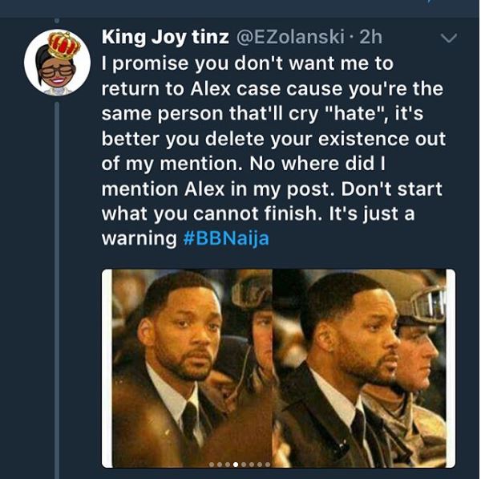Select the third carousel page dot
Viewport: 481px width, 479px height.
(x=227, y=465)
